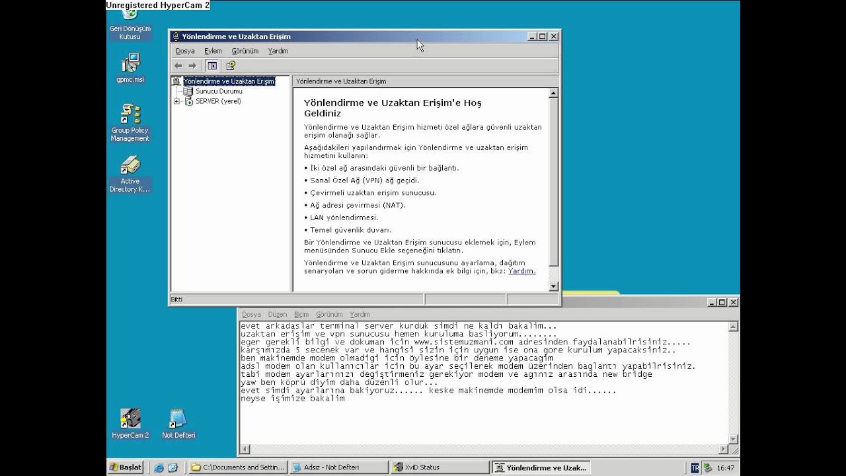846x476 pixels.
Task: Open the Eylem menu
Action: coord(213,51)
